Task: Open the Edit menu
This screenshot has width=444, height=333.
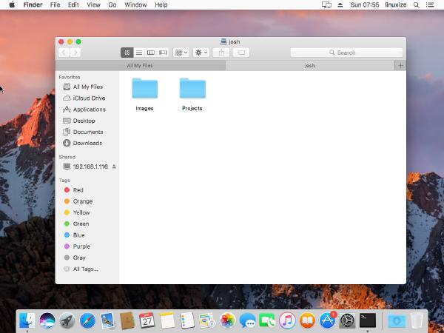Action: tap(73, 5)
